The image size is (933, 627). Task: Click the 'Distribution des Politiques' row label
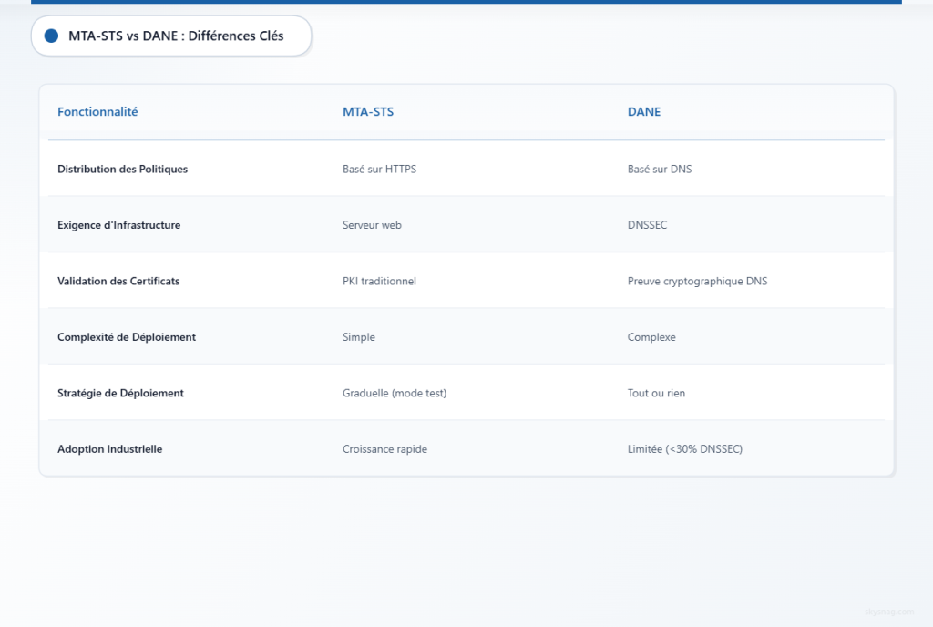122,169
